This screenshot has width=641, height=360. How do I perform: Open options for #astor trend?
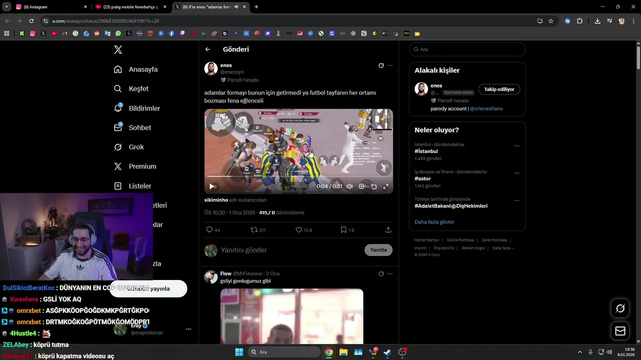tap(517, 173)
